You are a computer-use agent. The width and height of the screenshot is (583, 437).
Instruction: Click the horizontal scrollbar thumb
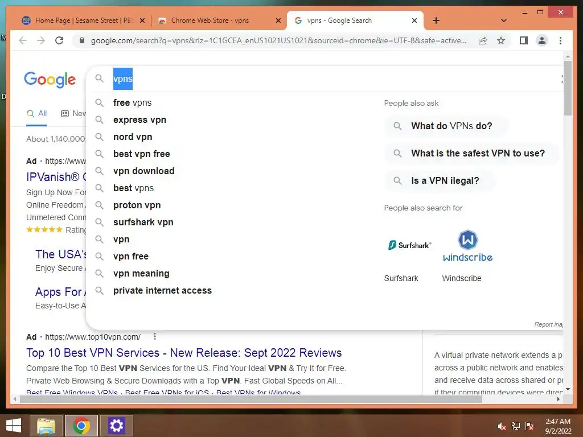251,399
